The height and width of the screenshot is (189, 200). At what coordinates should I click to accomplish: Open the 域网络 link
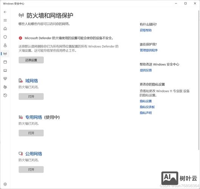coord(31,81)
